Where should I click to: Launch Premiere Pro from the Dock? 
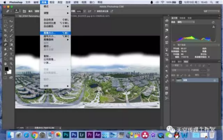(90, 135)
